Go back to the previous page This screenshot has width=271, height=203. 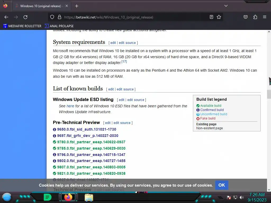(x=6, y=17)
